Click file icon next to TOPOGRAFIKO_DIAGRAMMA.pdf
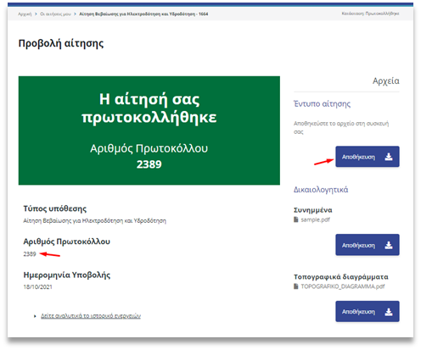421x350 pixels. point(296,286)
